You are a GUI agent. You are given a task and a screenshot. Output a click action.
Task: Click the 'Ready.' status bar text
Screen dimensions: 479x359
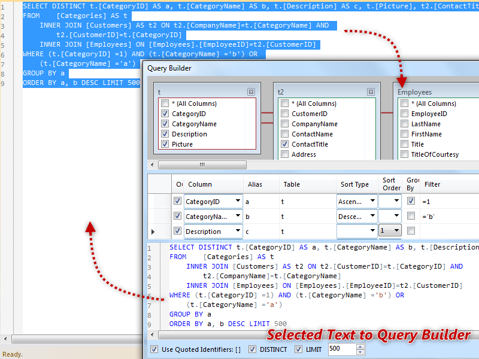(13, 354)
